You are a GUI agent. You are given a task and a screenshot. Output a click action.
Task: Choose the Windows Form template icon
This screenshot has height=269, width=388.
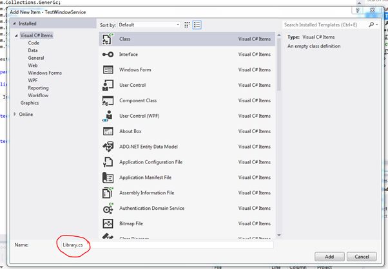[x=108, y=70]
